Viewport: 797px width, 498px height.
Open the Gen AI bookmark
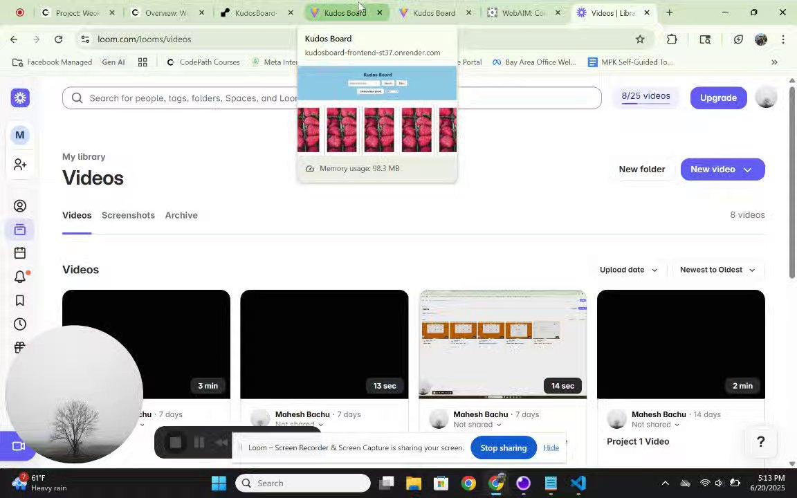coord(113,62)
